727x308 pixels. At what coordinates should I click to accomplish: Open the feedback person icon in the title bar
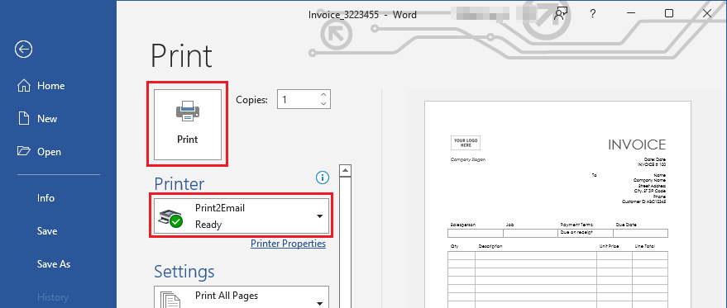(x=561, y=14)
